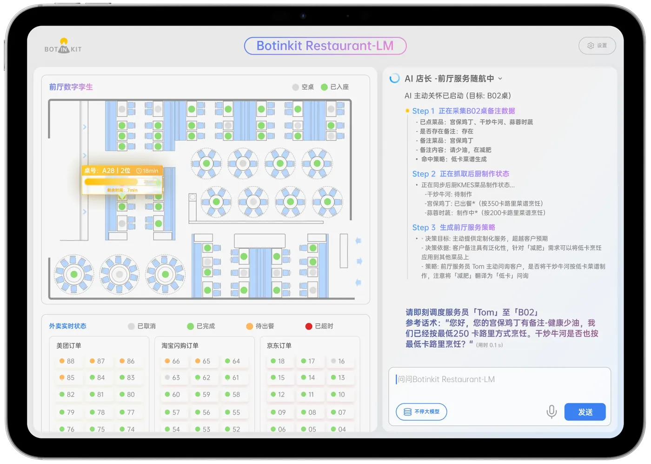Click the 京东订单 column header
The height and width of the screenshot is (464, 651).
(279, 346)
